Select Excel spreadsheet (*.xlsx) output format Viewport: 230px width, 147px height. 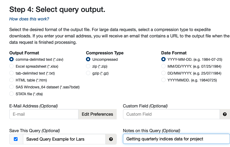11,66
